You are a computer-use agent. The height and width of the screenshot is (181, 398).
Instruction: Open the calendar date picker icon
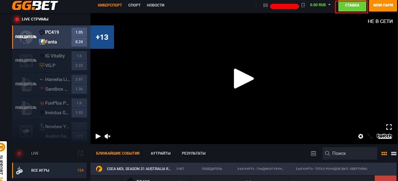click(x=313, y=153)
